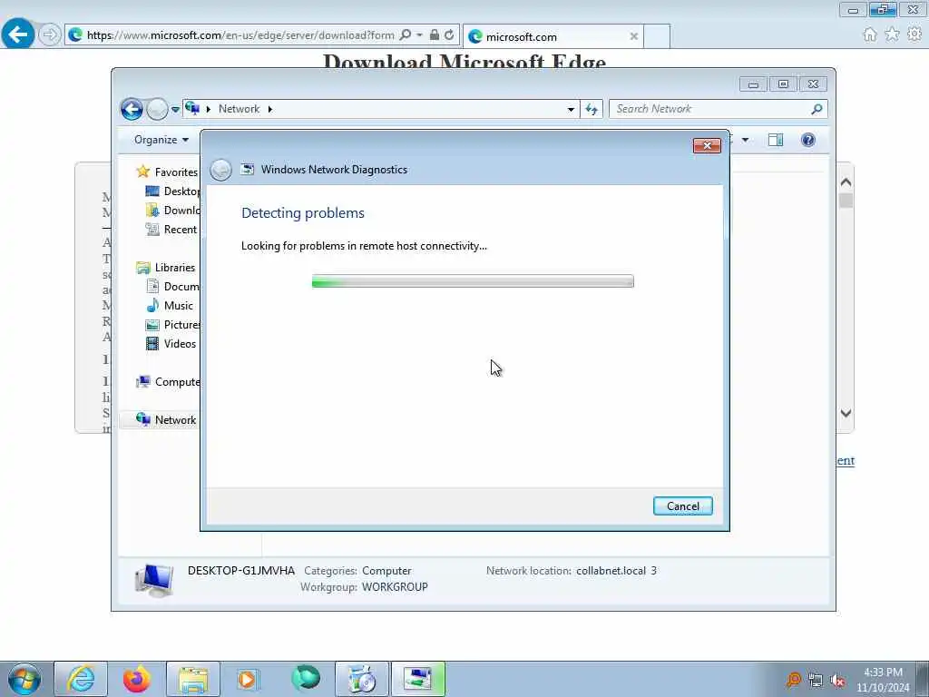929x697 pixels.
Task: Refresh the Network folder view
Action: 592,109
